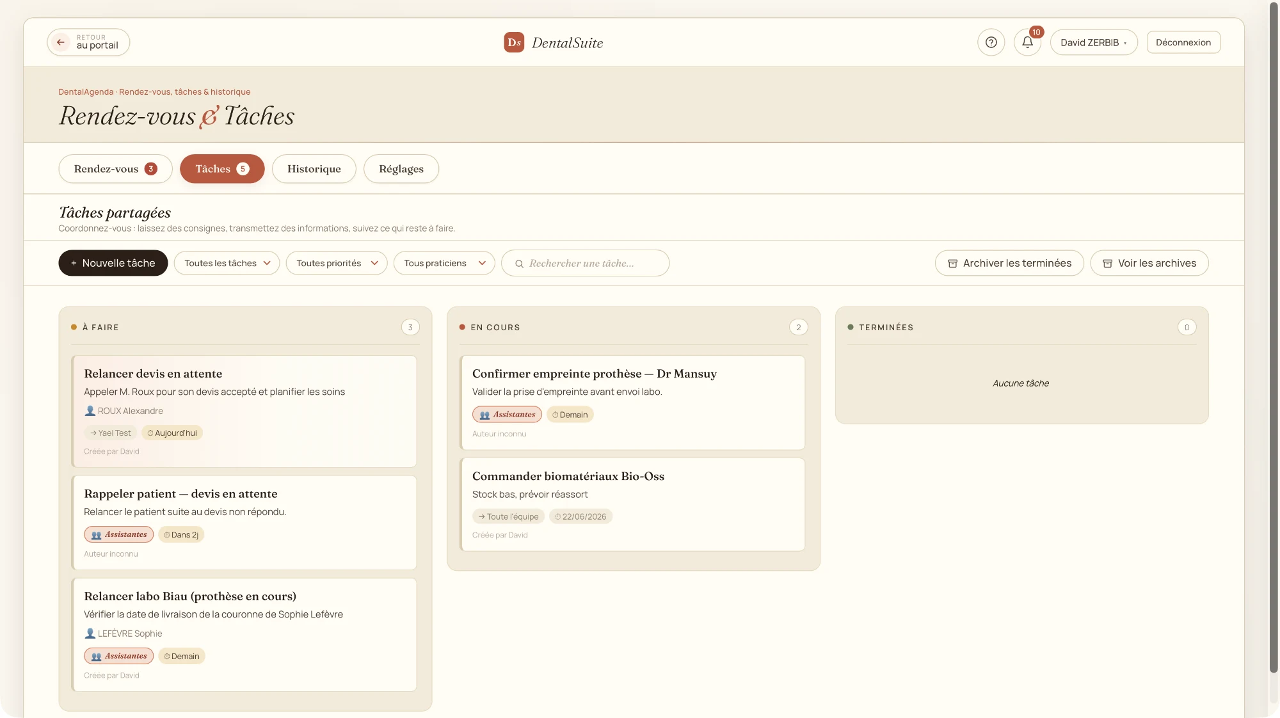Screen dimensions: 1280x718
Task: Click the notification count badge 10
Action: pos(1036,32)
